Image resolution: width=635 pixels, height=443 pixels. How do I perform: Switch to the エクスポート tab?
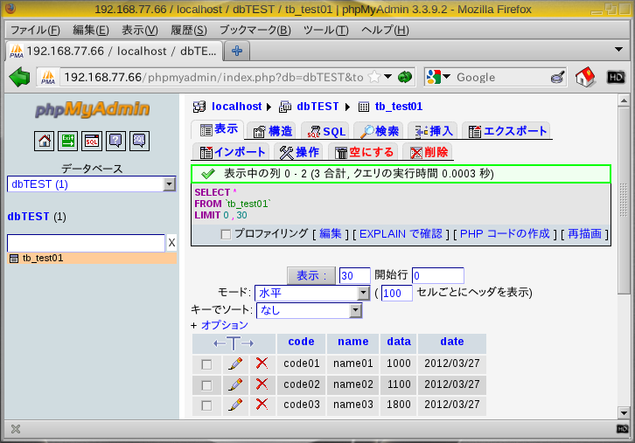pos(507,131)
